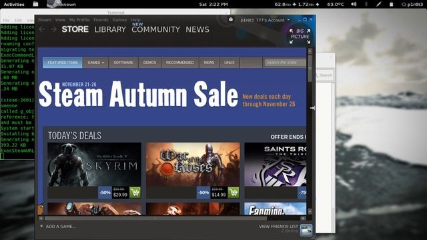Click Add a Game link
This screenshot has width=427, height=240.
[x=61, y=227]
